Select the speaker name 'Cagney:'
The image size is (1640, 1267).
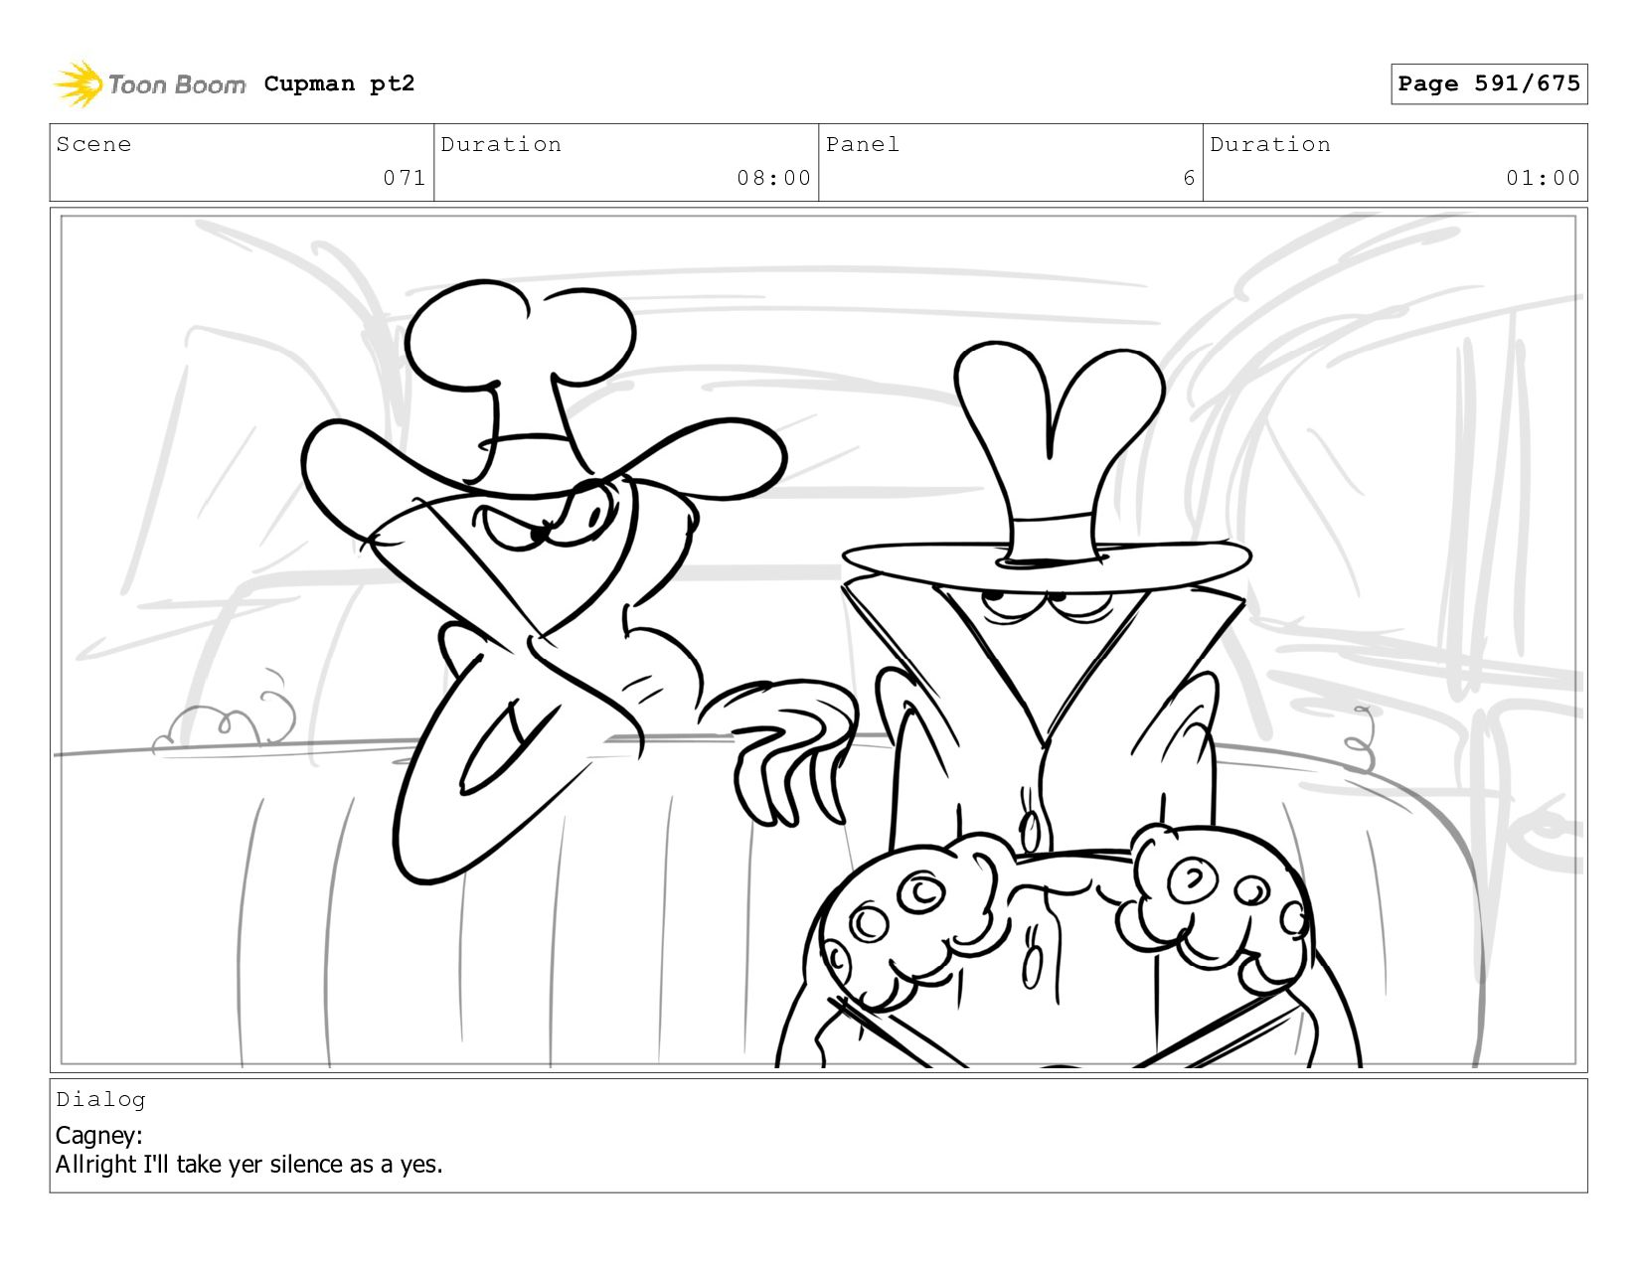click(x=99, y=1135)
